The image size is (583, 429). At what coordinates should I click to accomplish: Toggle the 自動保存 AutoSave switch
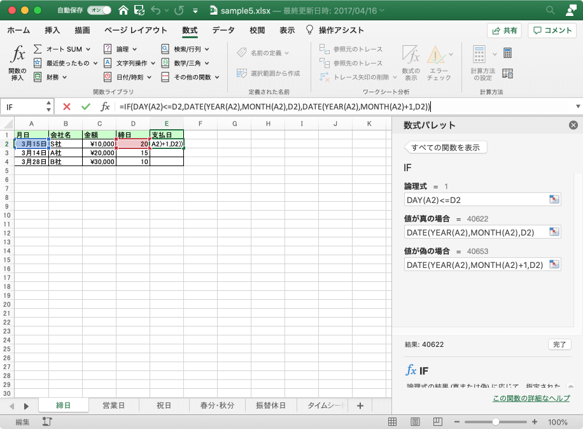(x=99, y=10)
